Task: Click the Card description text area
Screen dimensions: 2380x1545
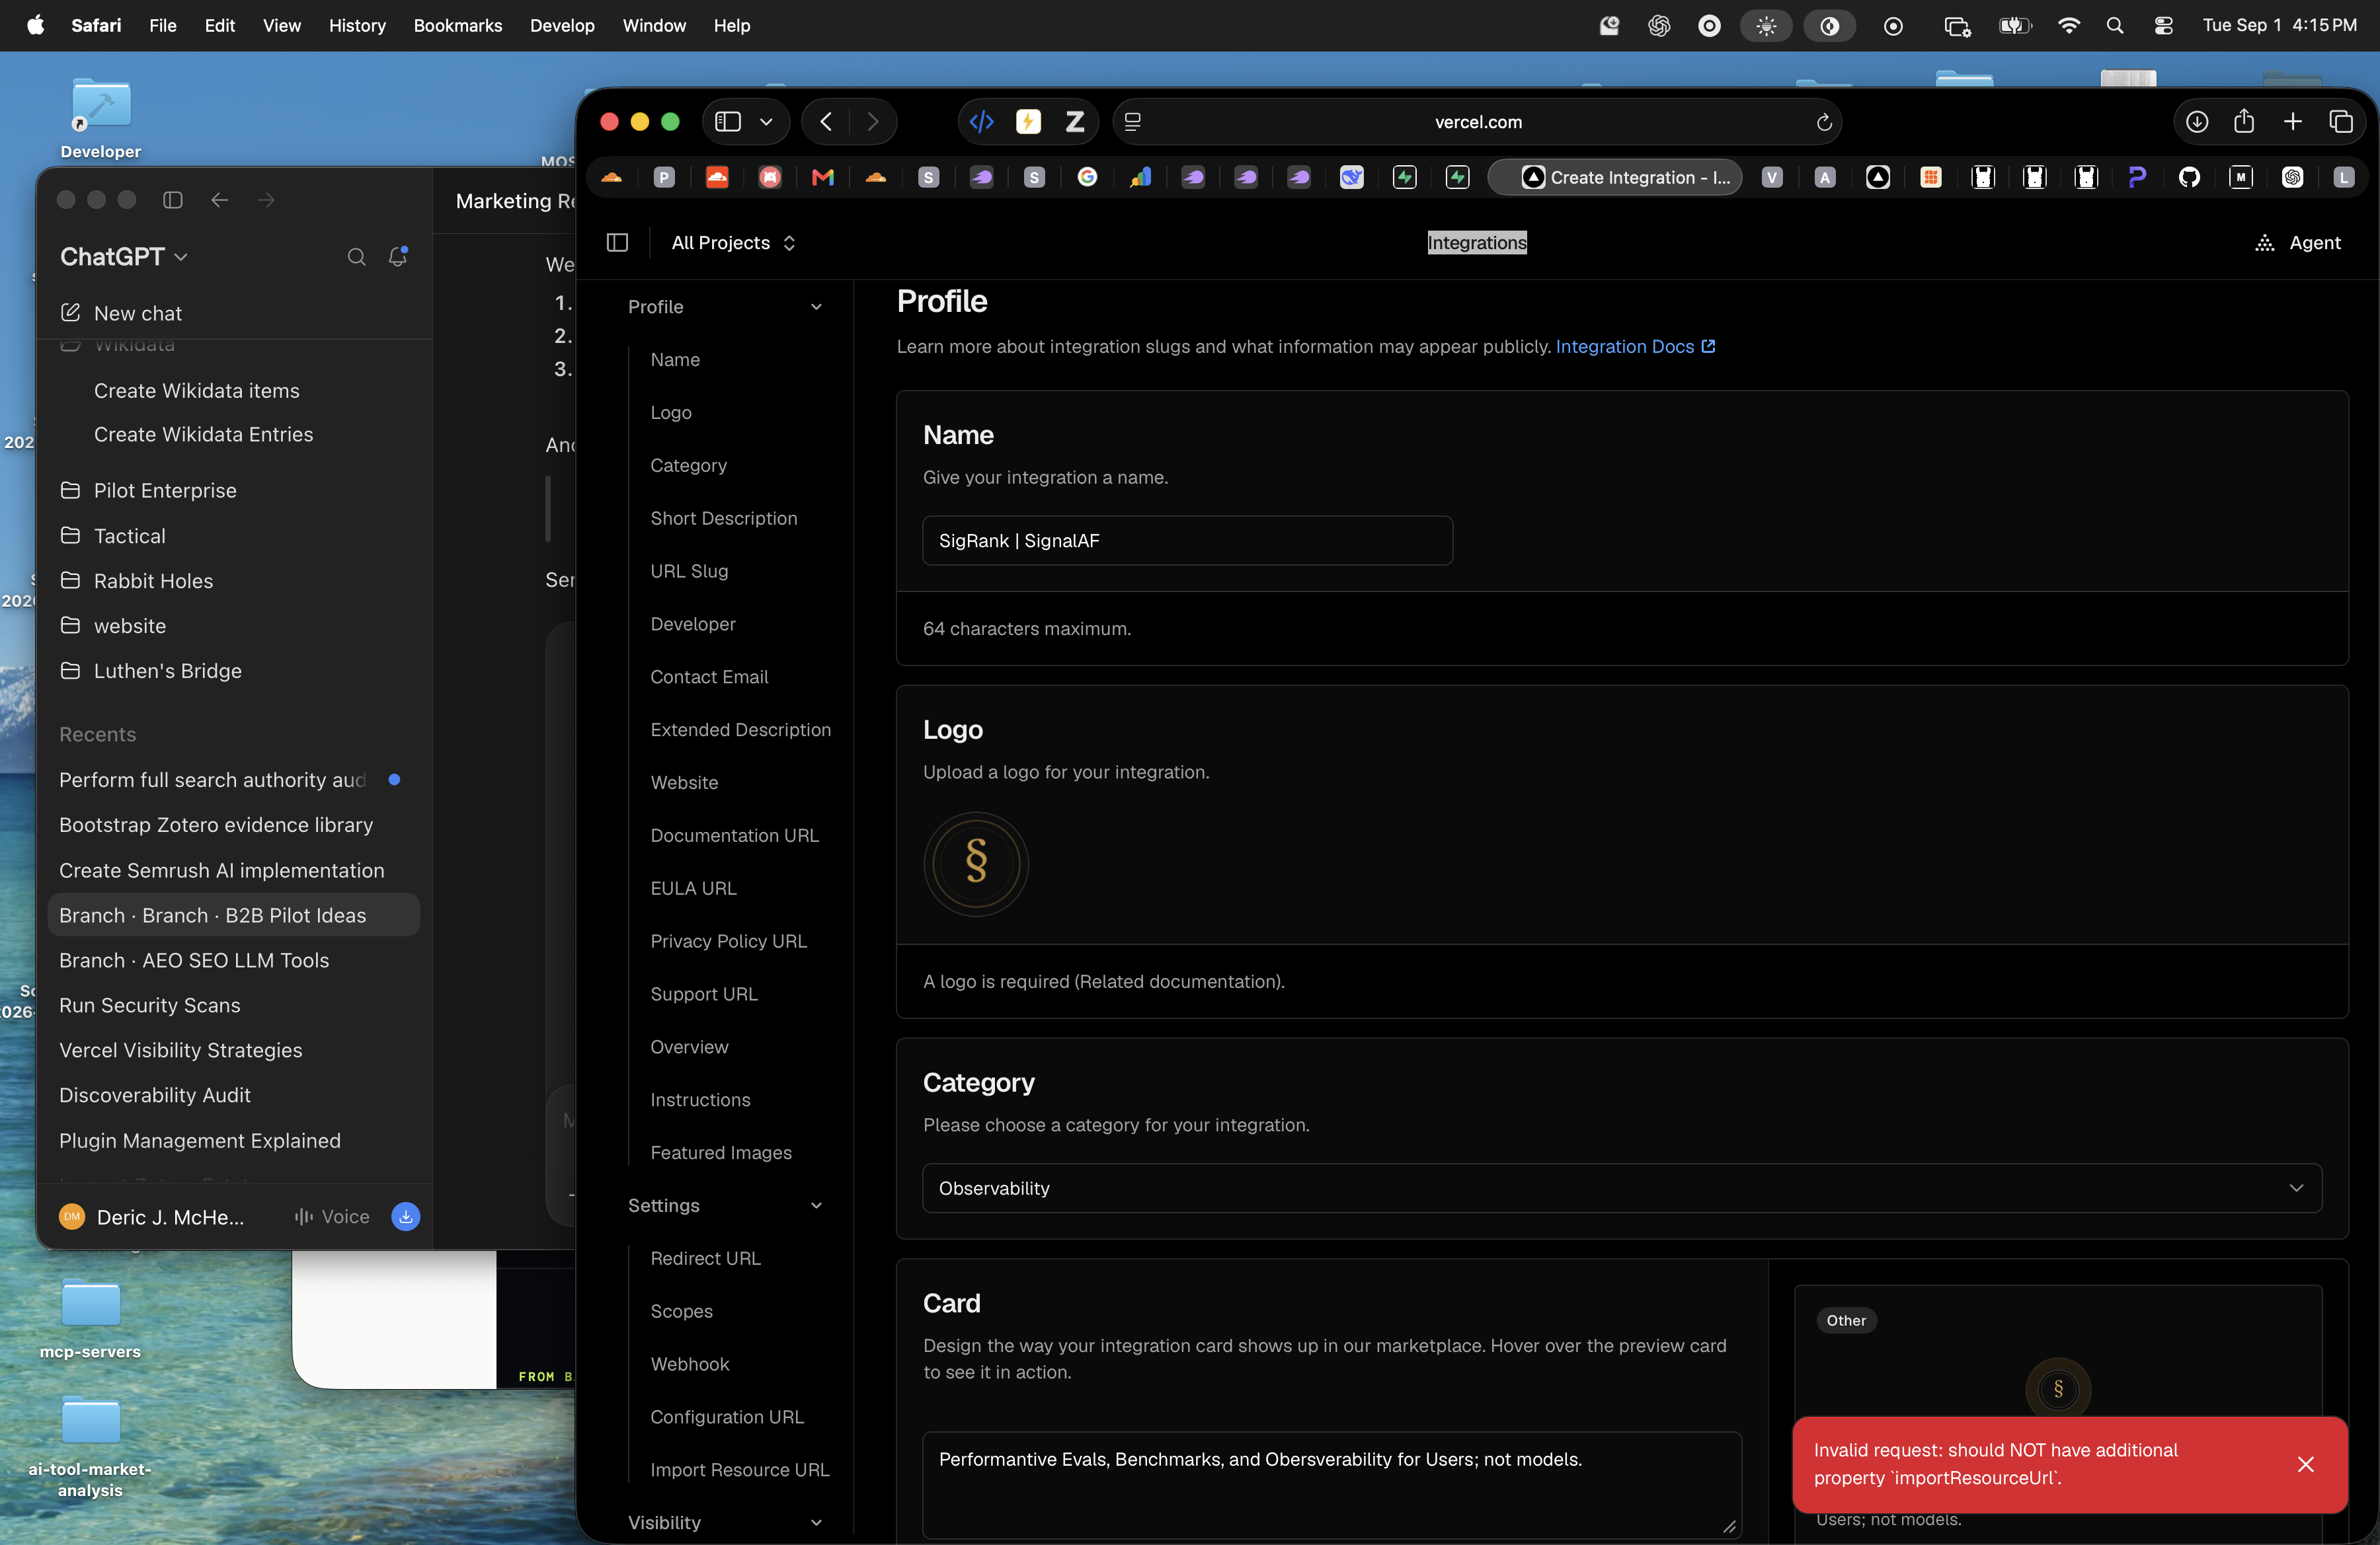Action: tap(1332, 1485)
